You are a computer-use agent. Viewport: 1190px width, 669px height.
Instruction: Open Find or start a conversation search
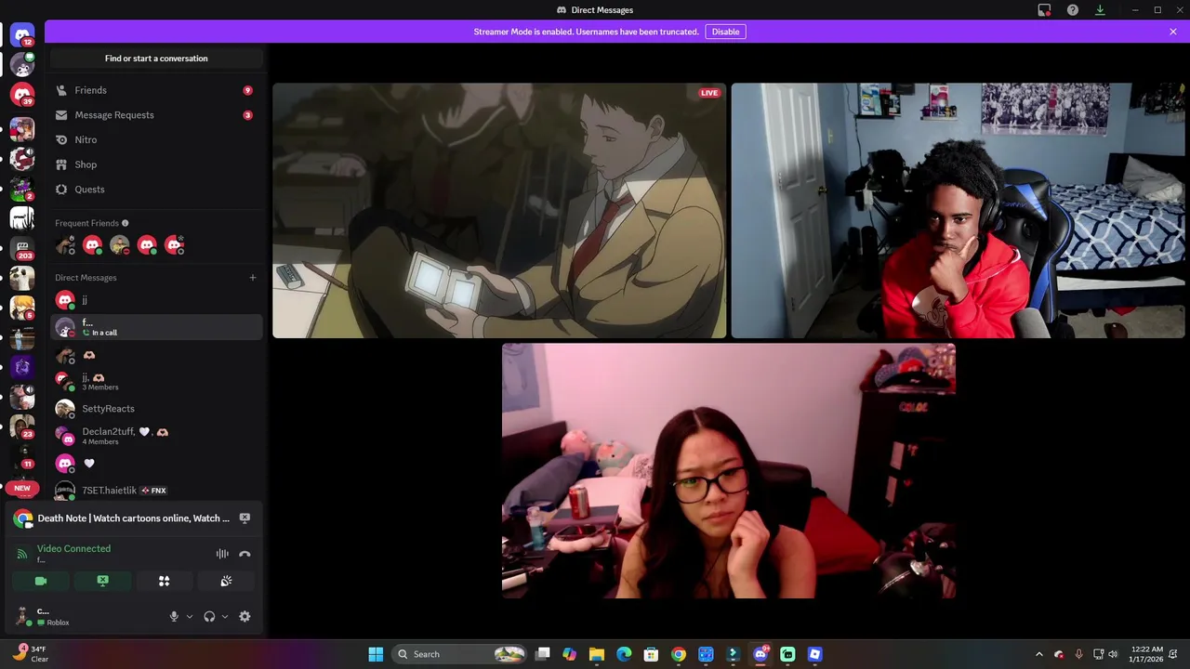pos(156,59)
